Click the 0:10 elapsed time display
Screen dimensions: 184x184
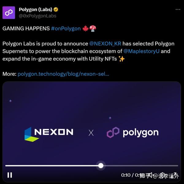(x=126, y=175)
